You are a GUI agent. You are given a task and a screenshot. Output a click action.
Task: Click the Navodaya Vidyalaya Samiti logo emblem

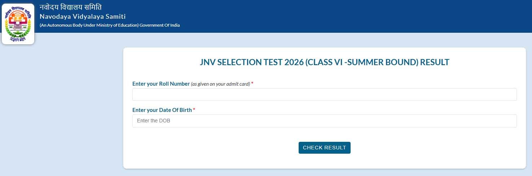(x=18, y=22)
